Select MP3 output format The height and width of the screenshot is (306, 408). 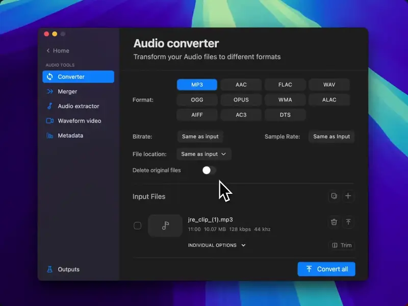pos(197,85)
